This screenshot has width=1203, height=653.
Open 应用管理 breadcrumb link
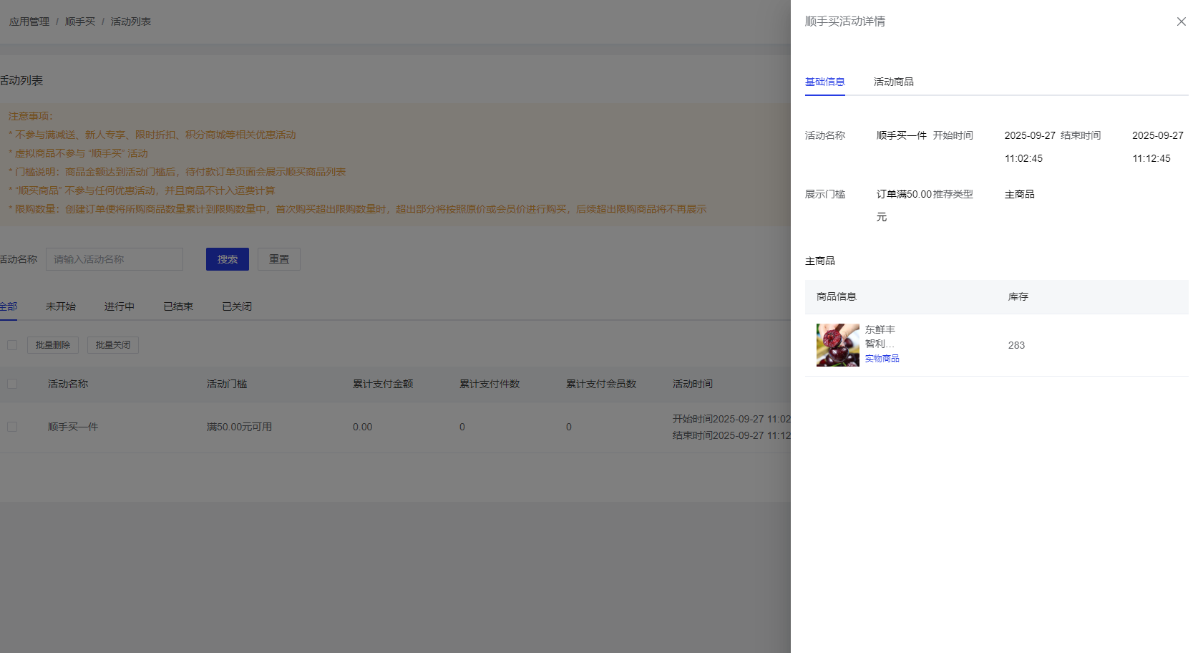[x=29, y=21]
